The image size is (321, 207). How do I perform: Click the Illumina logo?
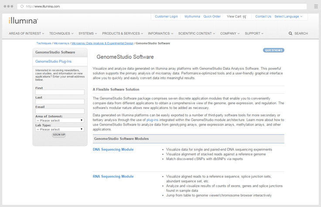pyautogui.click(x=23, y=20)
